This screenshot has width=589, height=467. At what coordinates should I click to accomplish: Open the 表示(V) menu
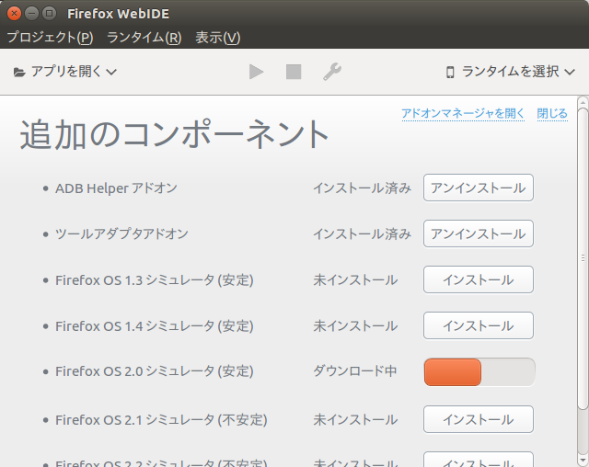coord(218,38)
